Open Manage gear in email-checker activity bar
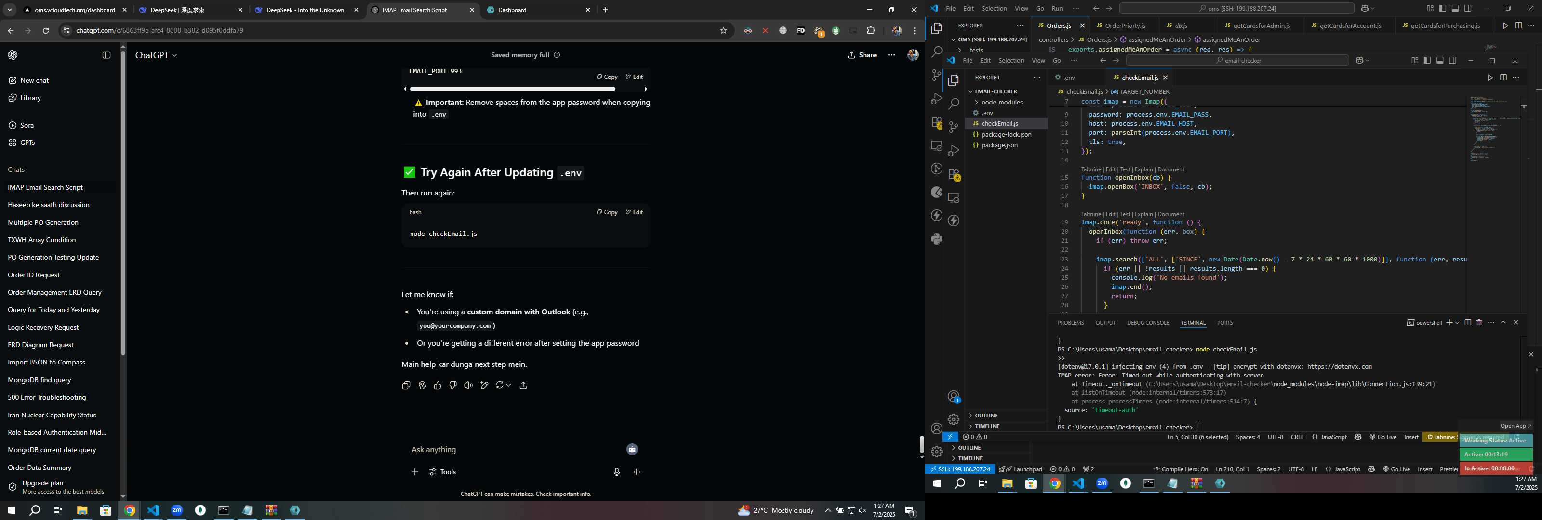 [954, 419]
